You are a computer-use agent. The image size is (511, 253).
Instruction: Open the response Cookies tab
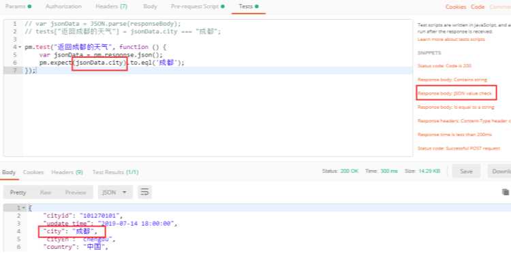click(33, 172)
